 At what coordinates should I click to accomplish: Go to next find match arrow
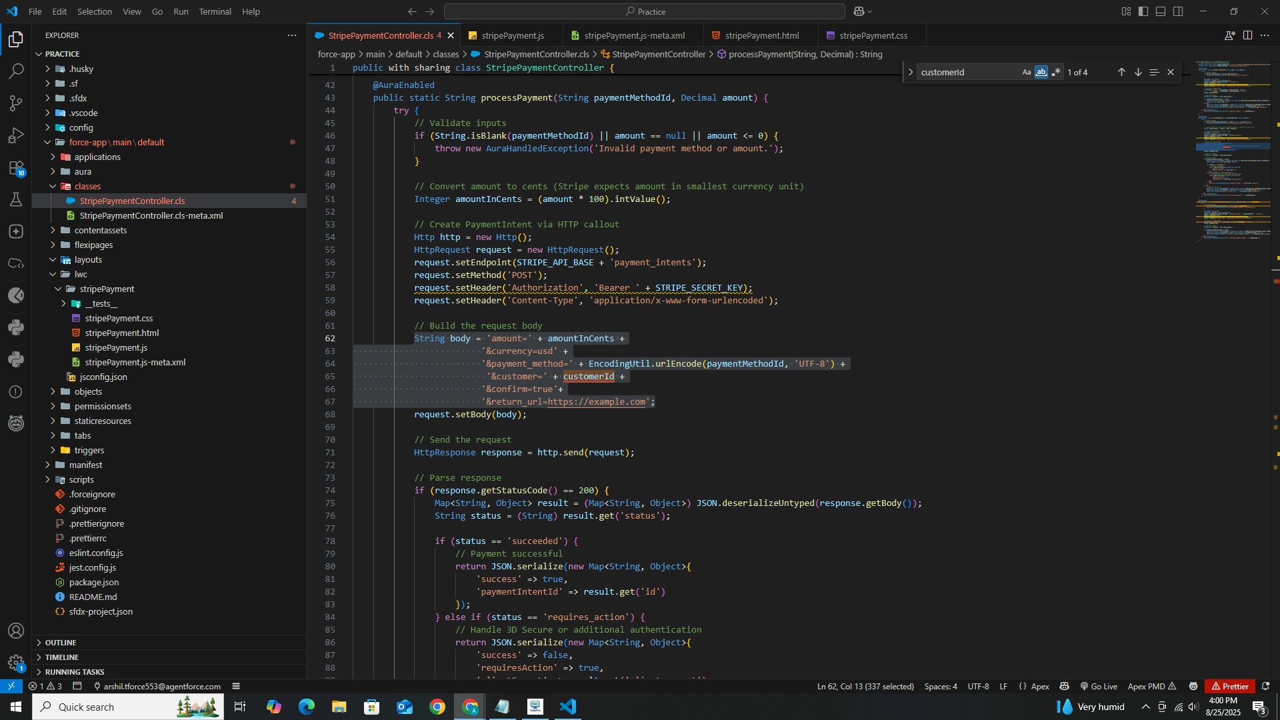coord(1138,72)
